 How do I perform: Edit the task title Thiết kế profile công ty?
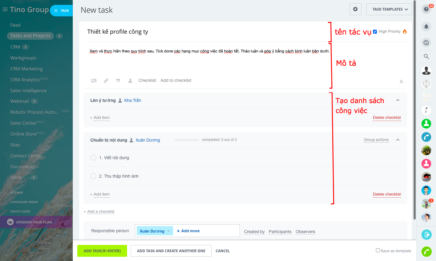coord(118,32)
